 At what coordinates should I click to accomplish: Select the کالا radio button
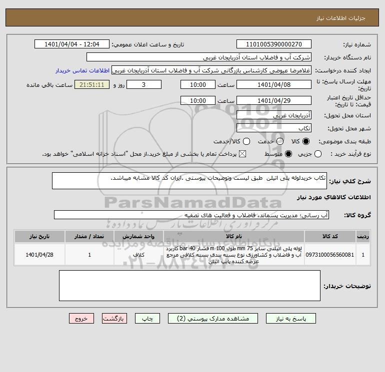tap(306, 141)
